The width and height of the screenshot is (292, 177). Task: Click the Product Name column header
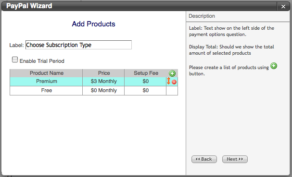[x=46, y=73]
